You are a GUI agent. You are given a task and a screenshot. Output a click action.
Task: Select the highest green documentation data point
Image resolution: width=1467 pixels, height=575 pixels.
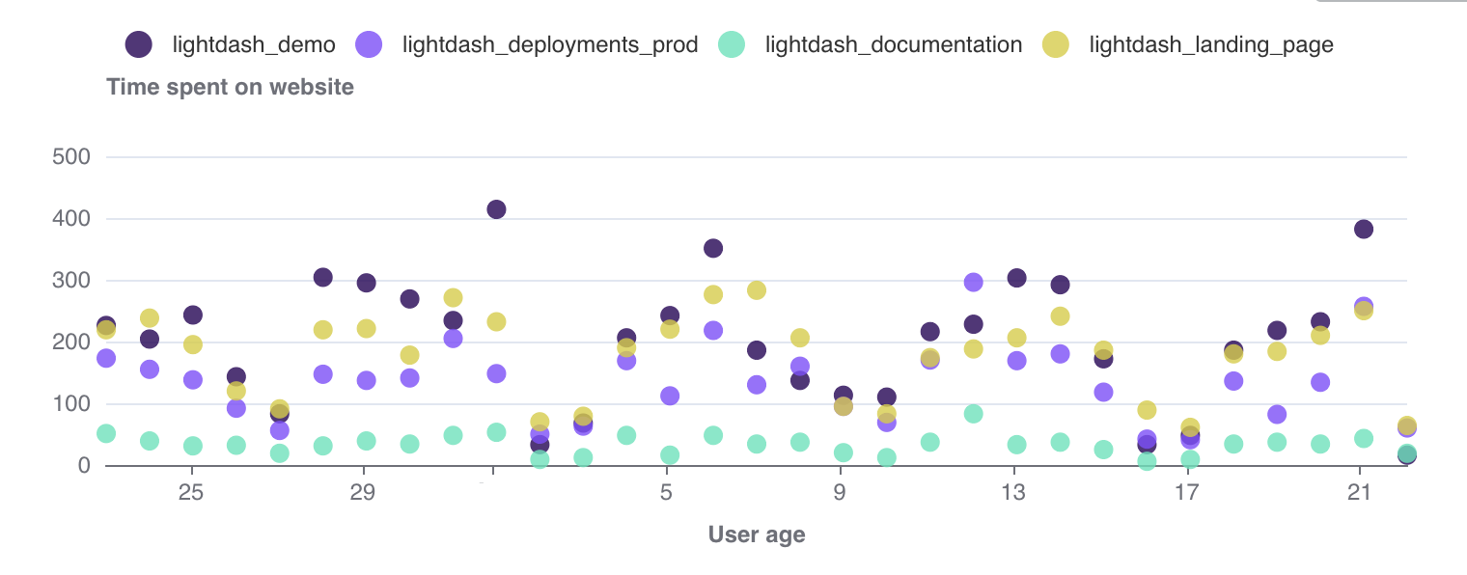tap(973, 414)
